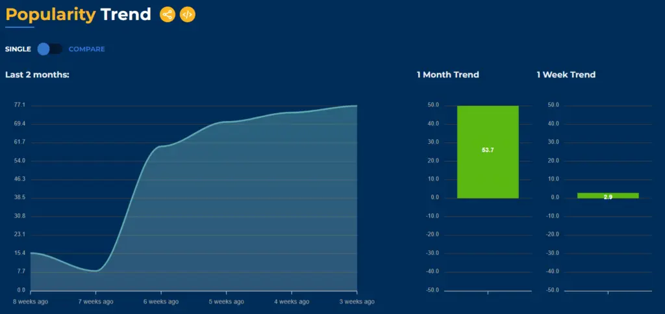The image size is (665, 314).
Task: Click the 'Popularity Trend' heading
Action: (x=78, y=14)
